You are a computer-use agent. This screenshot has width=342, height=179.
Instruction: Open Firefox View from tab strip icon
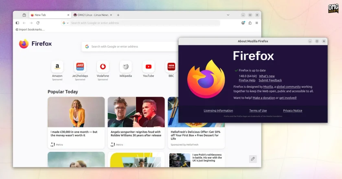[x=24, y=15]
